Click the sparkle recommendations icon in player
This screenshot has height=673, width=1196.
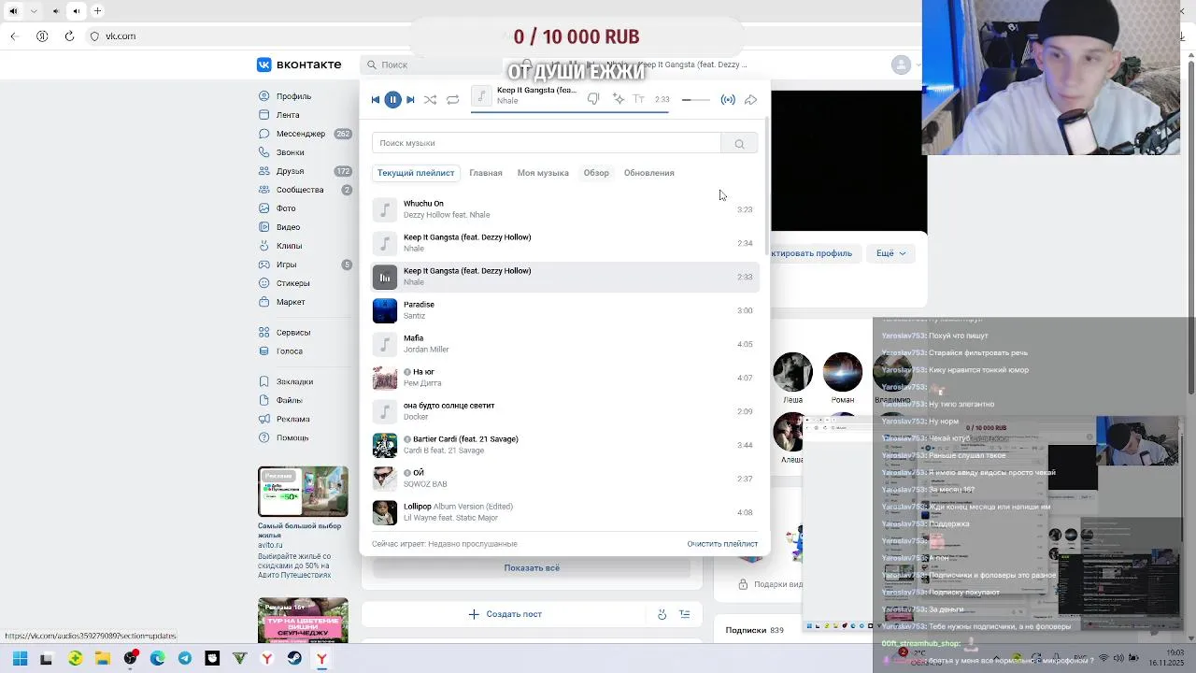point(618,99)
